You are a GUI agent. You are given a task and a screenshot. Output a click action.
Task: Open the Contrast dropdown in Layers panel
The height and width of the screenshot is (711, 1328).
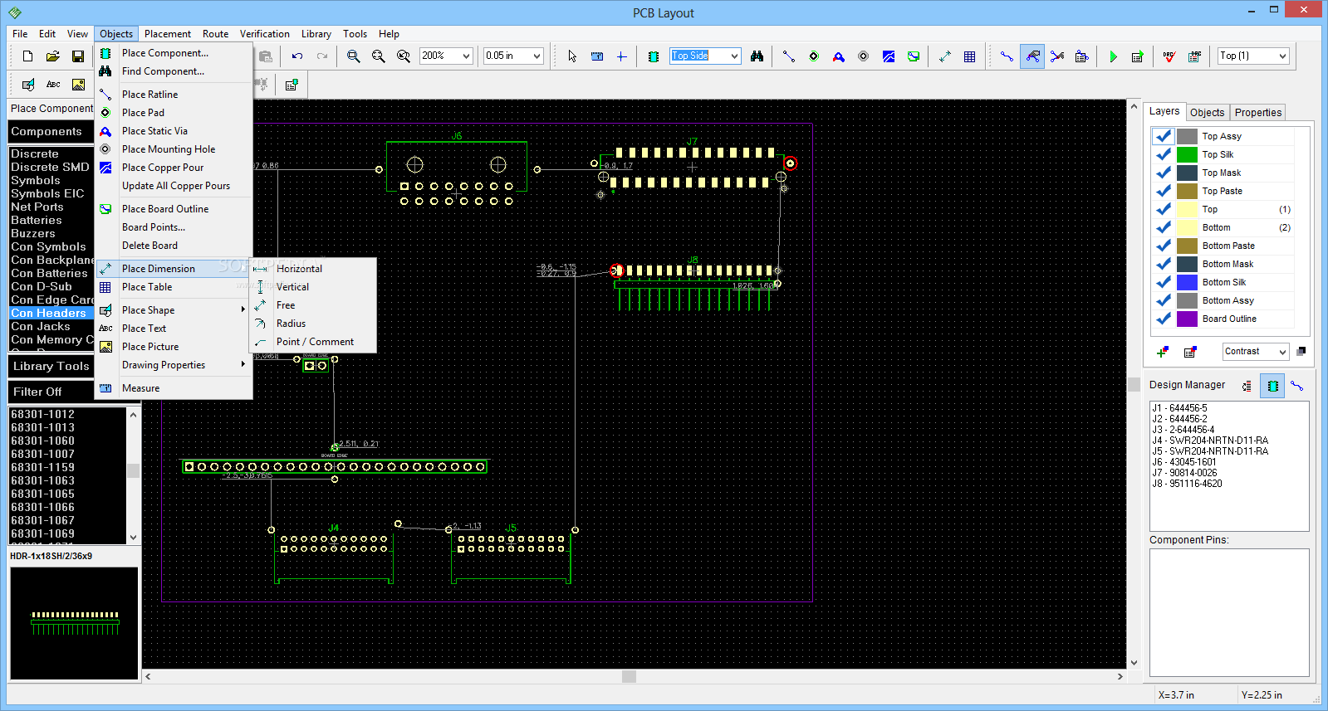[1281, 352]
